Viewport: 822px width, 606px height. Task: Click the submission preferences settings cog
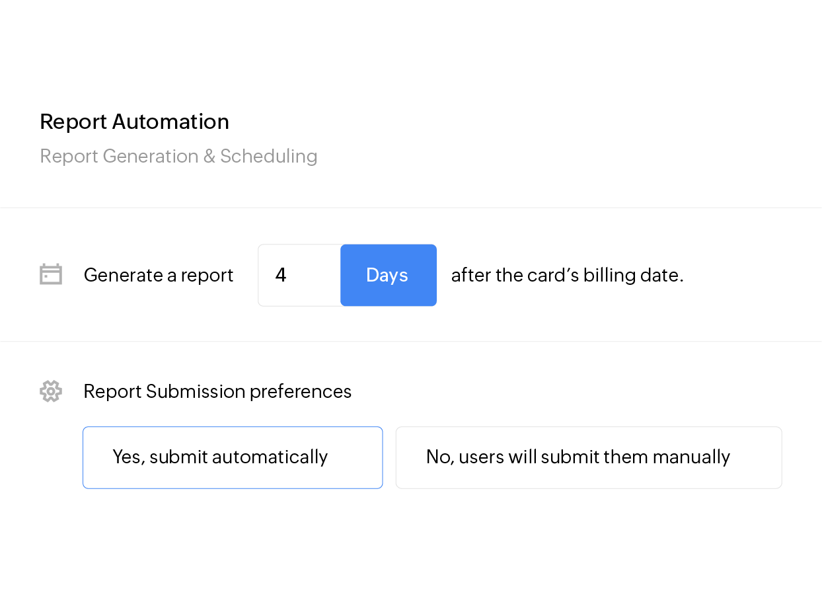[51, 391]
